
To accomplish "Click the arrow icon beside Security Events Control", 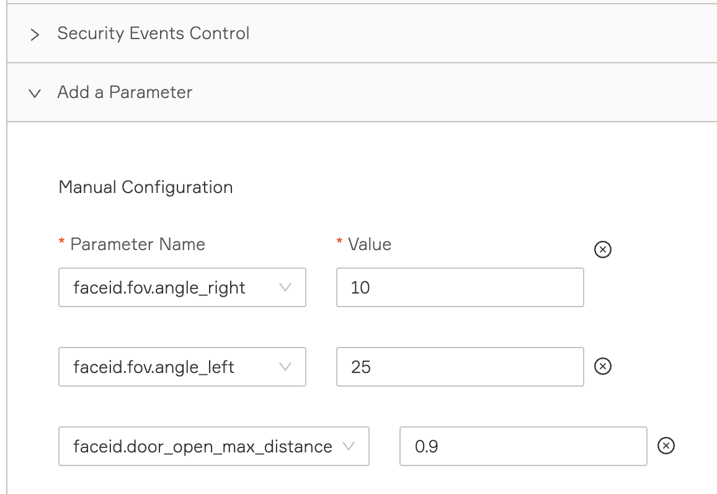I will pyautogui.click(x=35, y=35).
